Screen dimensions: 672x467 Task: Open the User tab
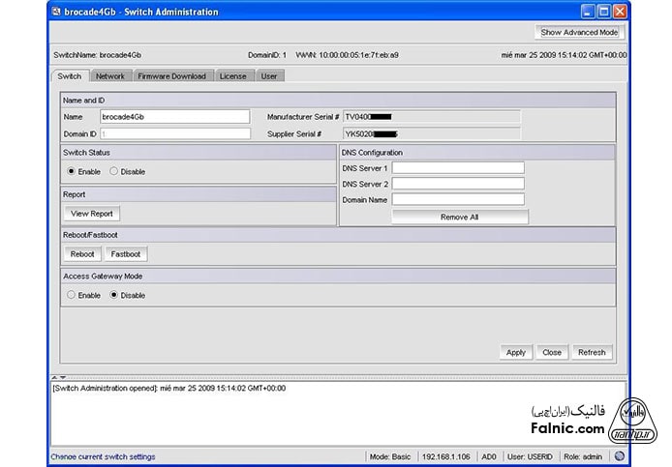(269, 75)
